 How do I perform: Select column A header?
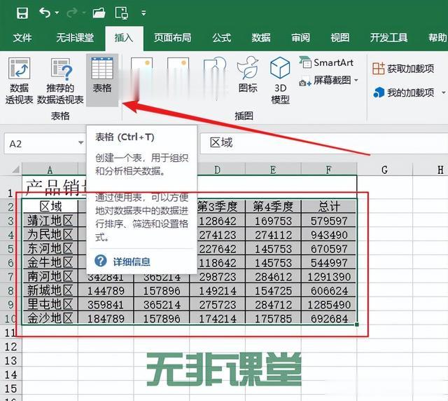(50, 170)
